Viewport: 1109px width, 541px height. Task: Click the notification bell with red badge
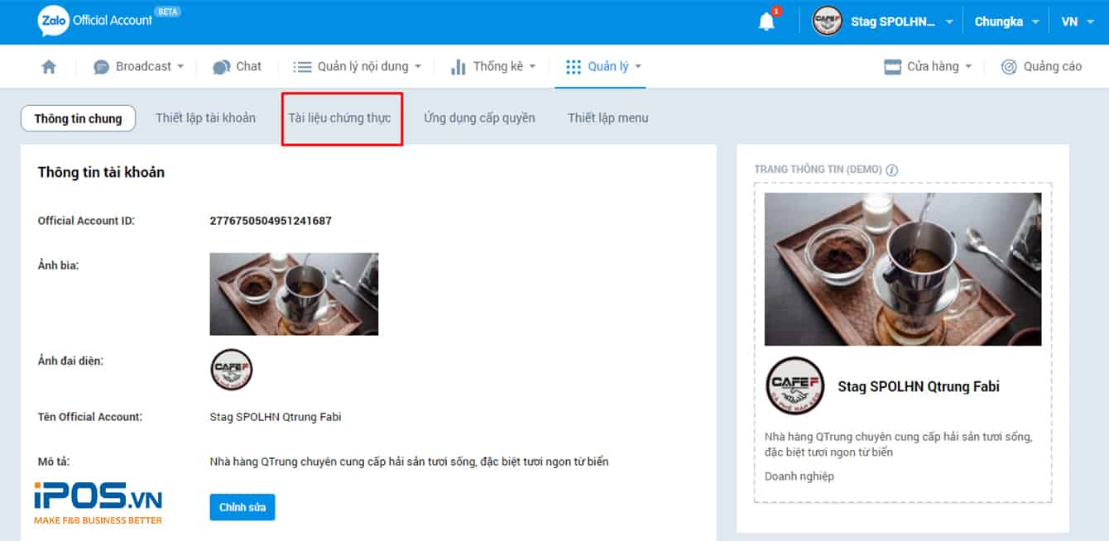pyautogui.click(x=765, y=22)
